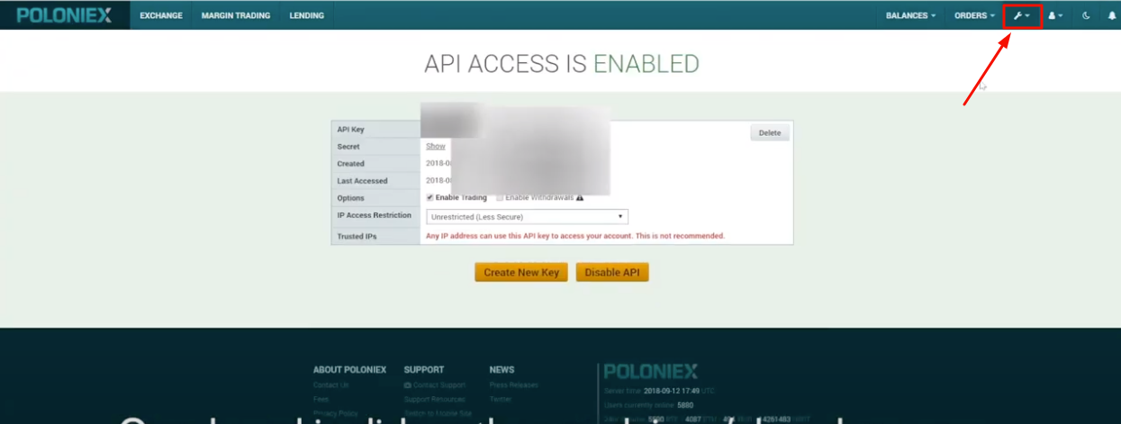Open notifications with the bell icon

(1112, 15)
